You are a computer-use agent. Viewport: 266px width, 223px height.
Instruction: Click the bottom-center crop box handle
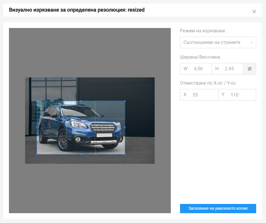[81, 154]
